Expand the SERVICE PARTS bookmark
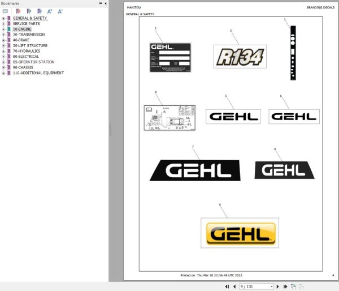This screenshot has width=339, height=291. pyautogui.click(x=3, y=24)
